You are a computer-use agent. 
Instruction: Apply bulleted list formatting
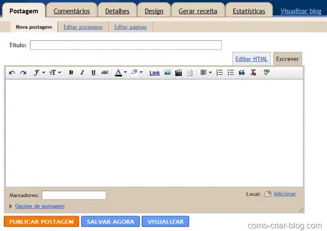(231, 73)
